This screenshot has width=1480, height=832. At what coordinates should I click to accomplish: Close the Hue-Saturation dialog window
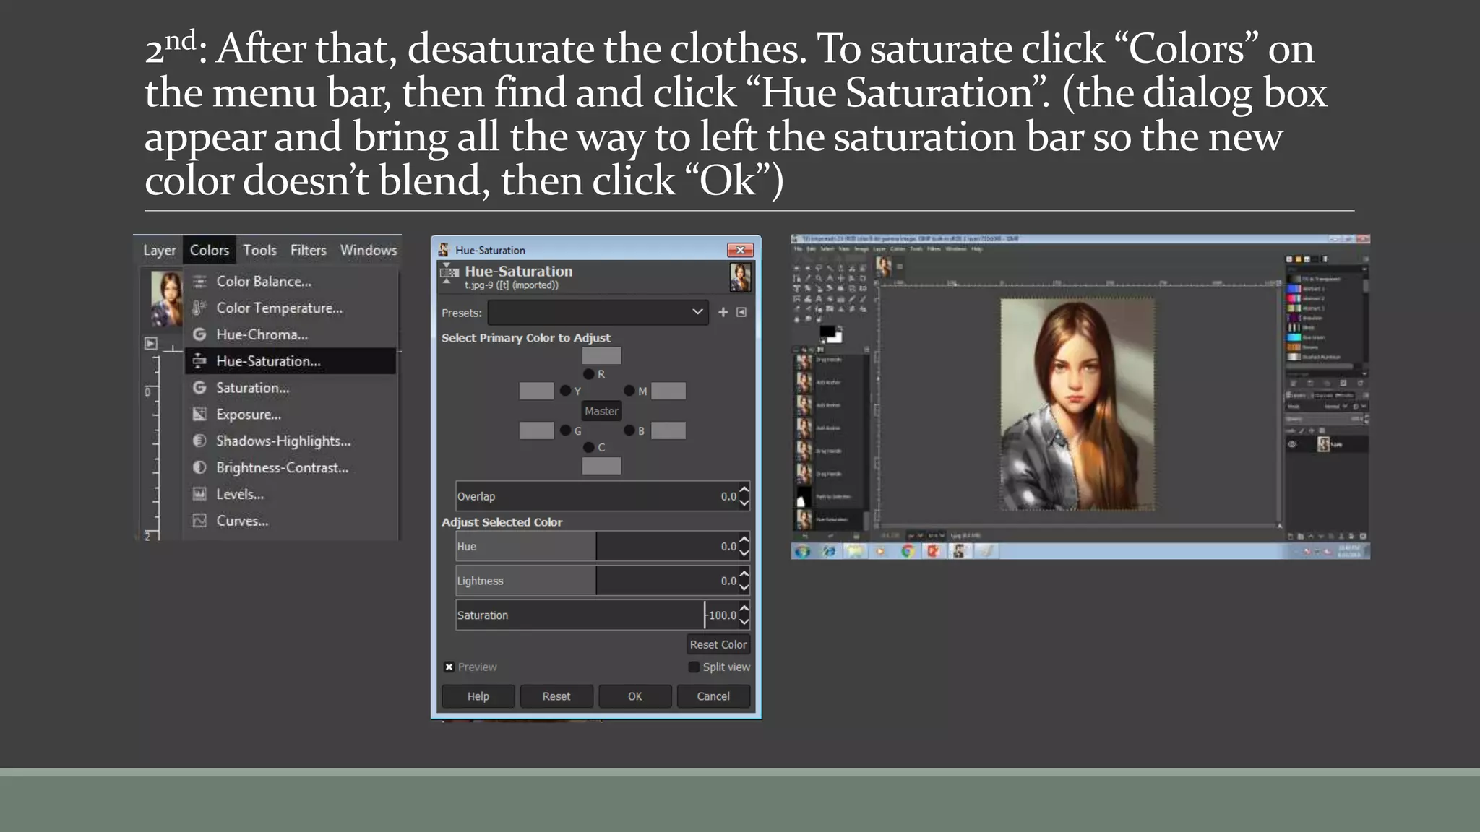(740, 250)
